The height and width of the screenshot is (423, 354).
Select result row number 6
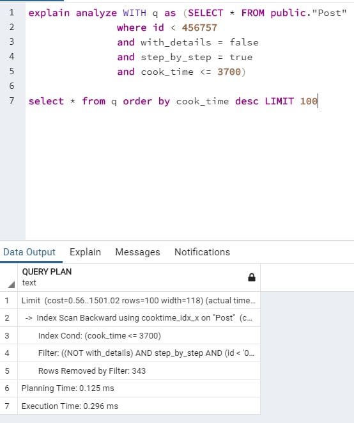[x=7, y=388]
